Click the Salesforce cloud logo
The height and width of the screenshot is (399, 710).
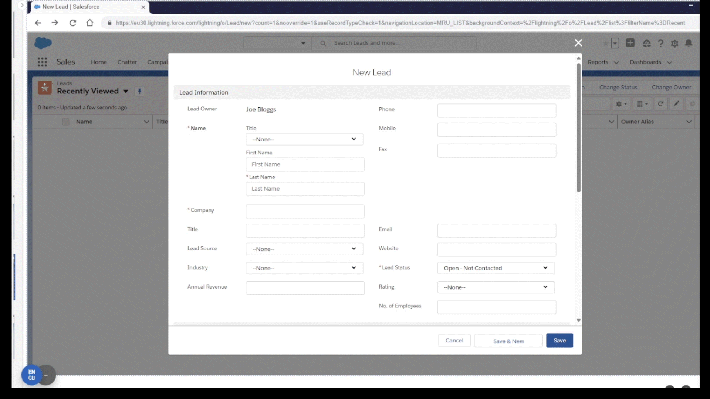(43, 42)
